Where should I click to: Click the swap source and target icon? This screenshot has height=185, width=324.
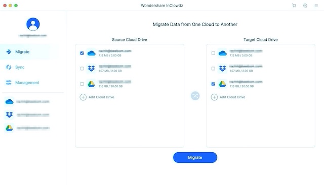[x=195, y=96]
